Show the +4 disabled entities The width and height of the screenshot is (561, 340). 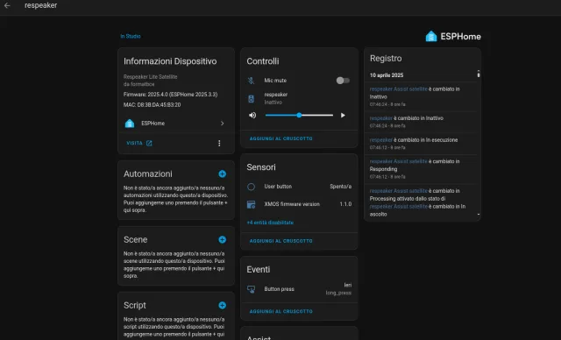tap(270, 223)
